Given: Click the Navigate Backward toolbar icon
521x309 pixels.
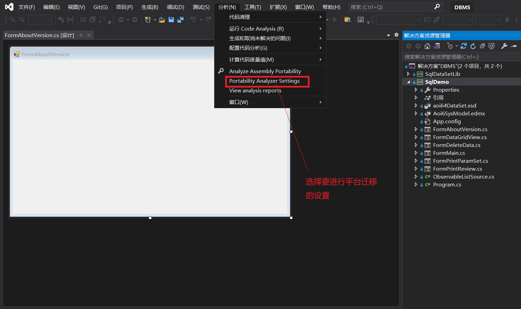Looking at the screenshot, I should pos(121,20).
